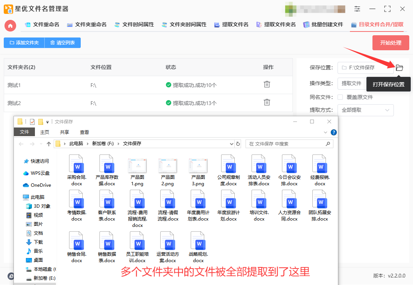Click the Explorer help question mark icon

tap(333, 132)
